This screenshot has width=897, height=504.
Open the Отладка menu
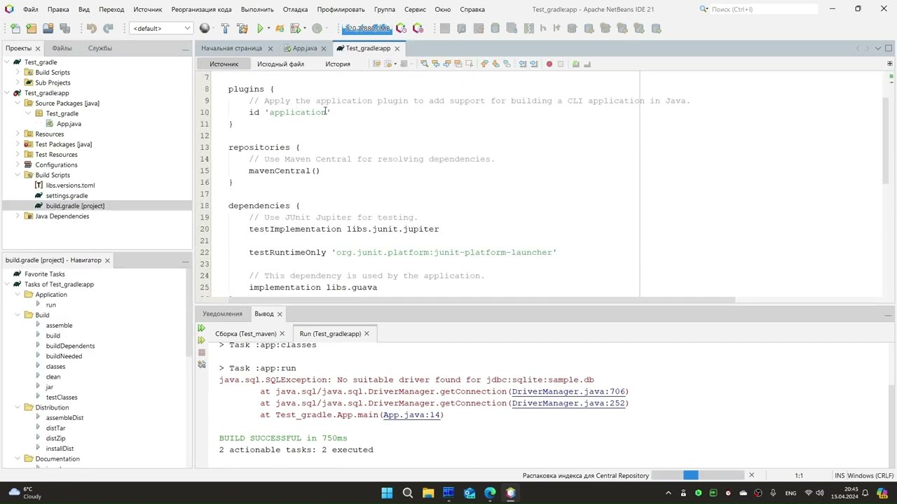point(295,9)
